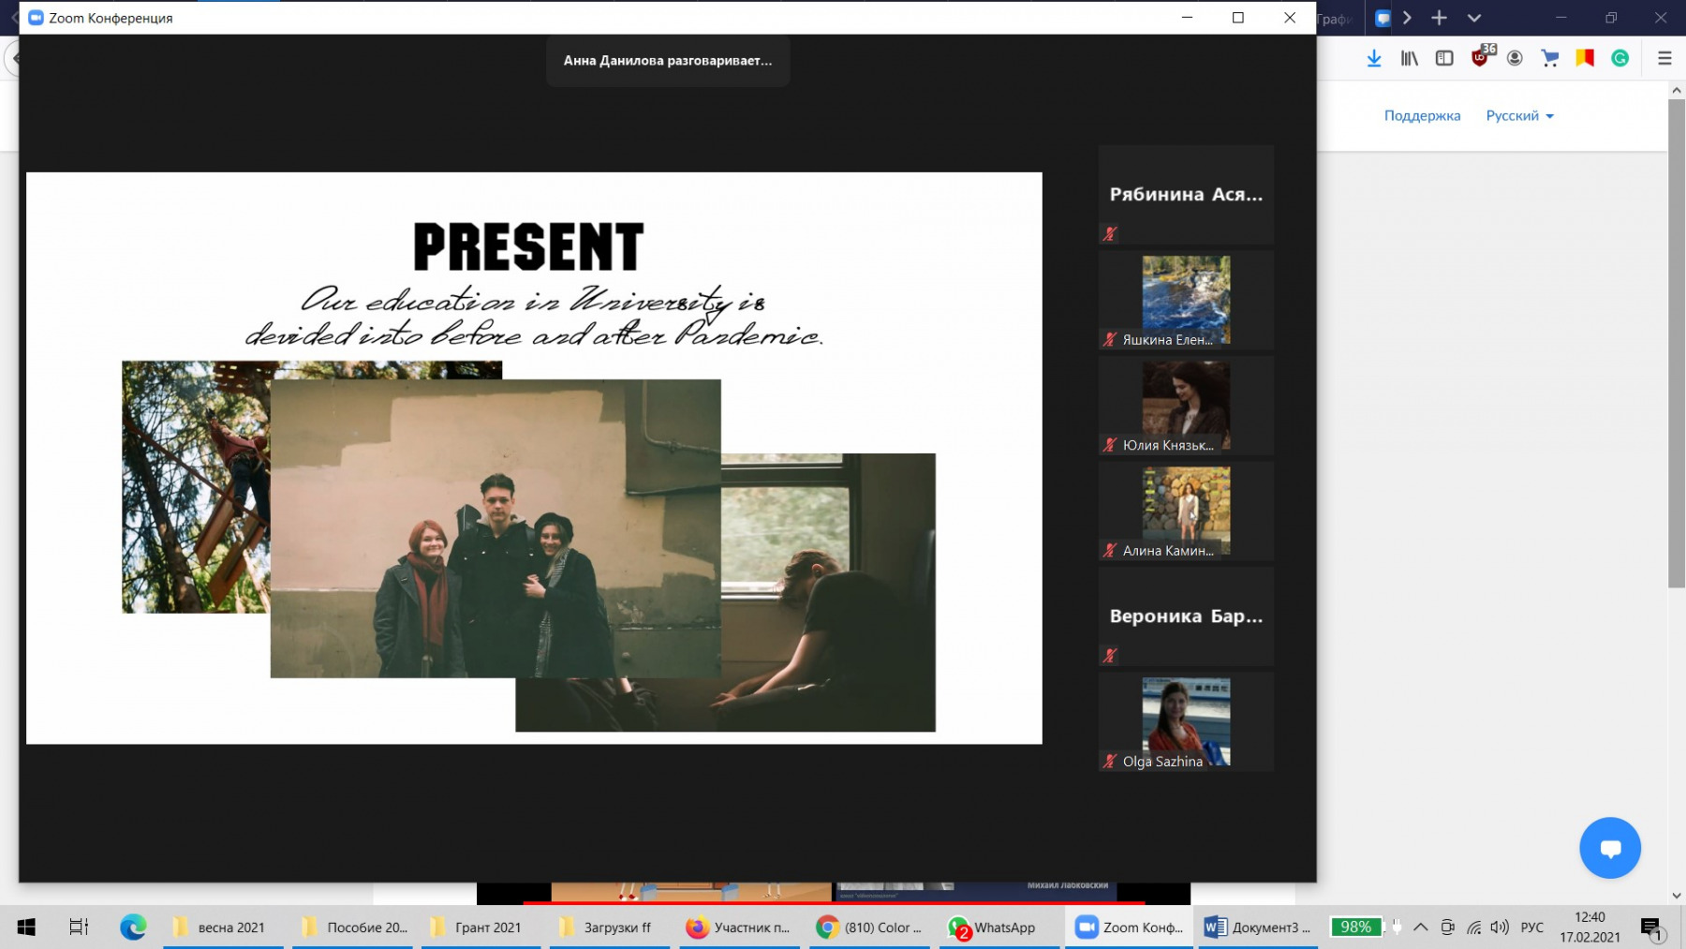Open the list all tabs chevron
Image resolution: width=1686 pixels, height=949 pixels.
coord(1473,18)
